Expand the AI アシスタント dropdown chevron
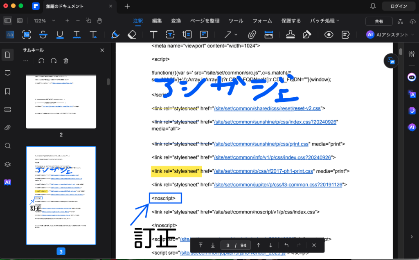 [412, 35]
